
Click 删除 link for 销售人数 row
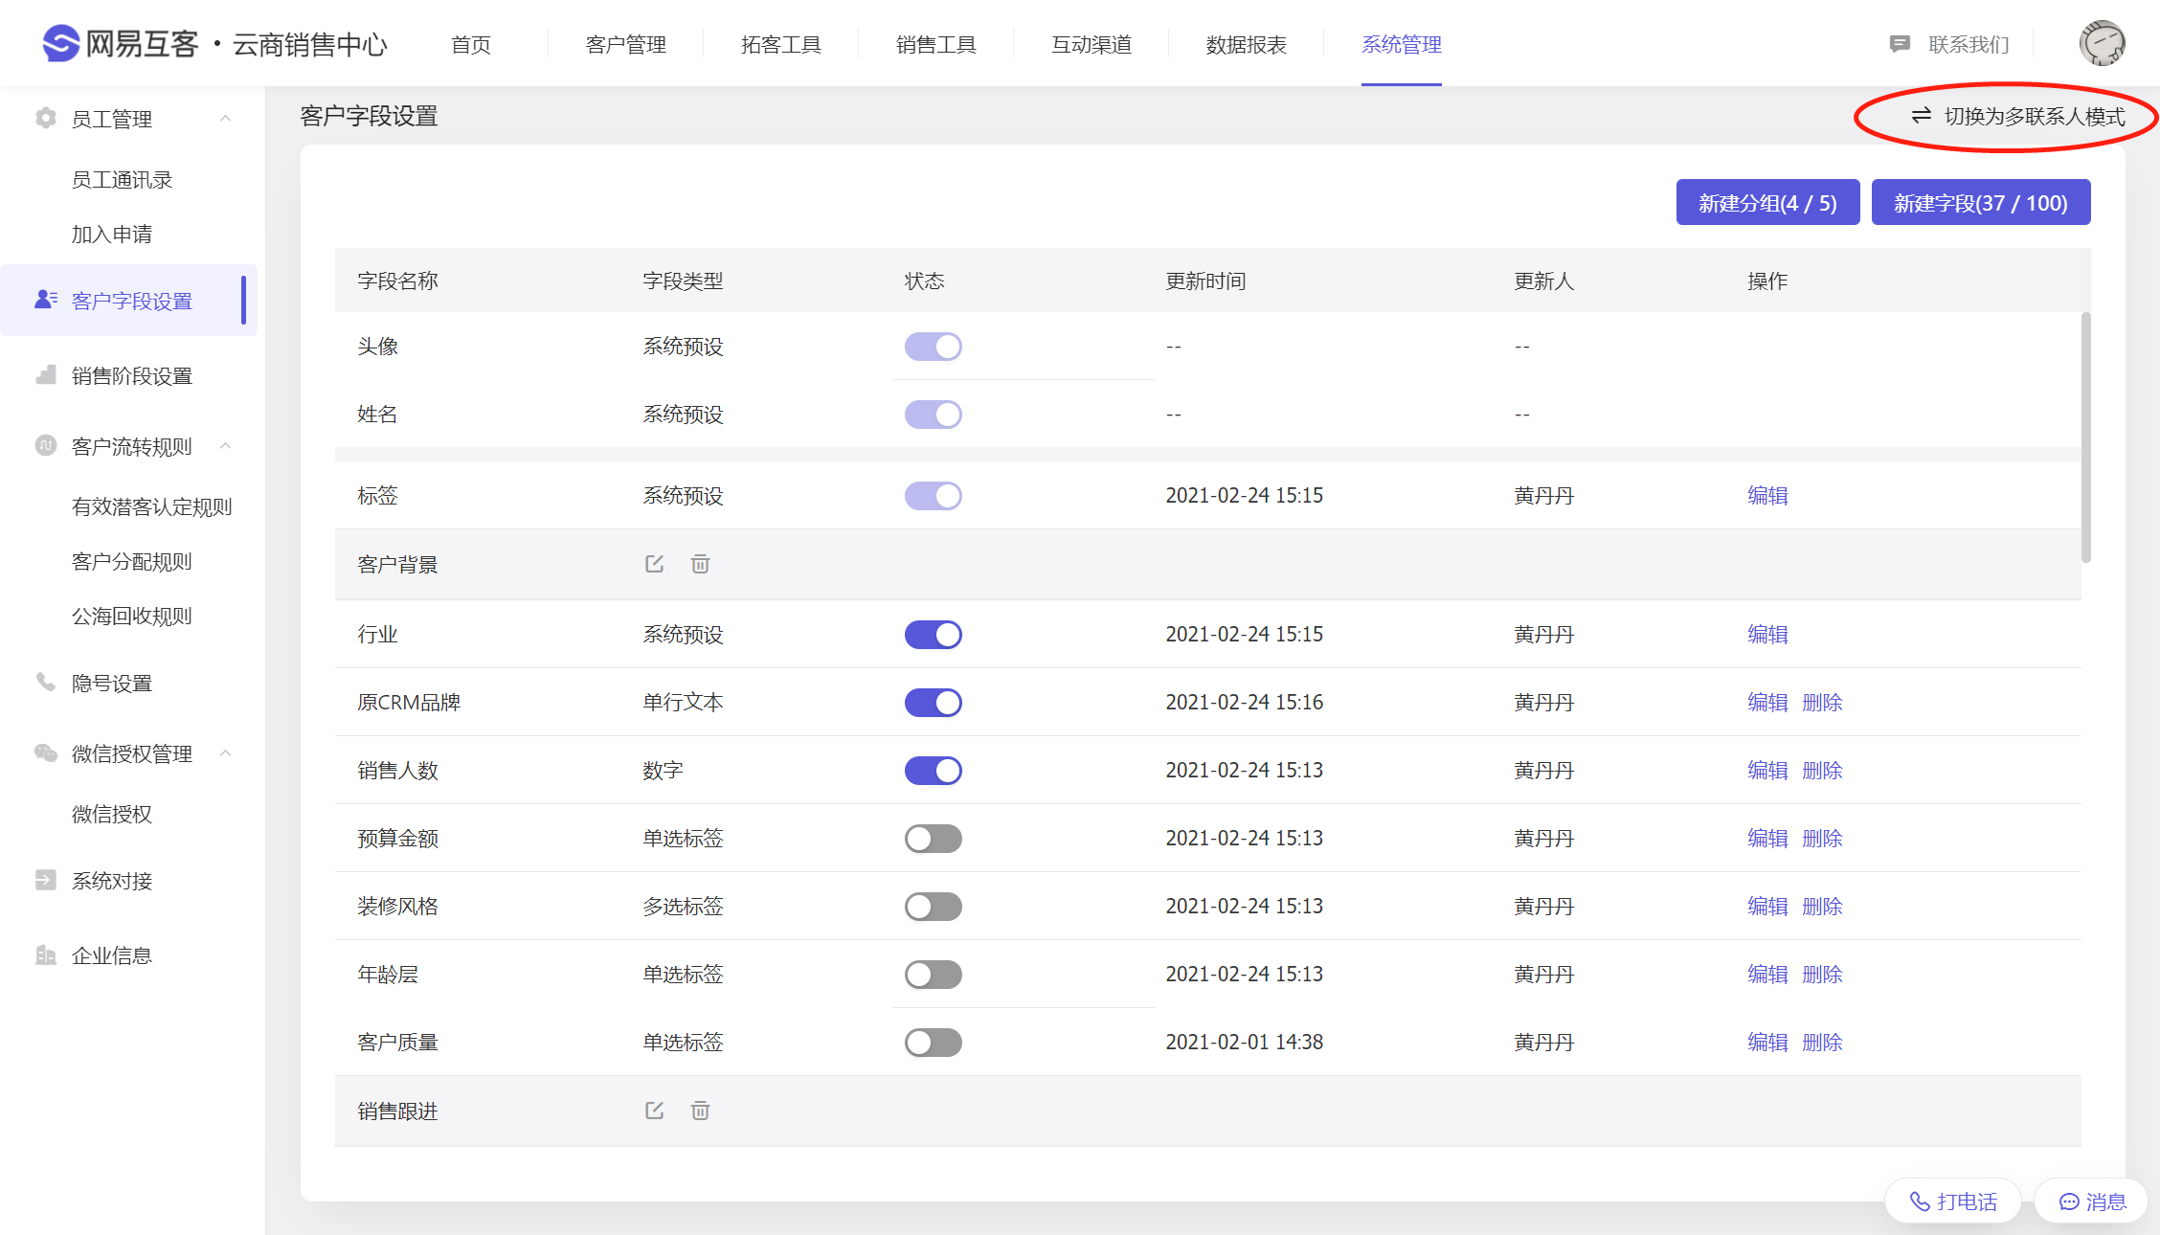(1822, 771)
